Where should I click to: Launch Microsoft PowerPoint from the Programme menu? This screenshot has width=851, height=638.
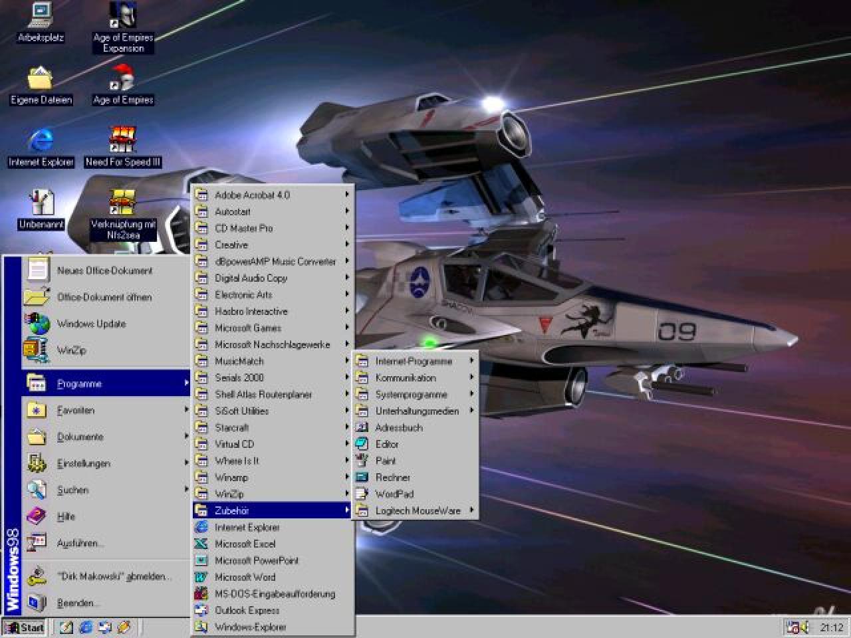point(273,560)
